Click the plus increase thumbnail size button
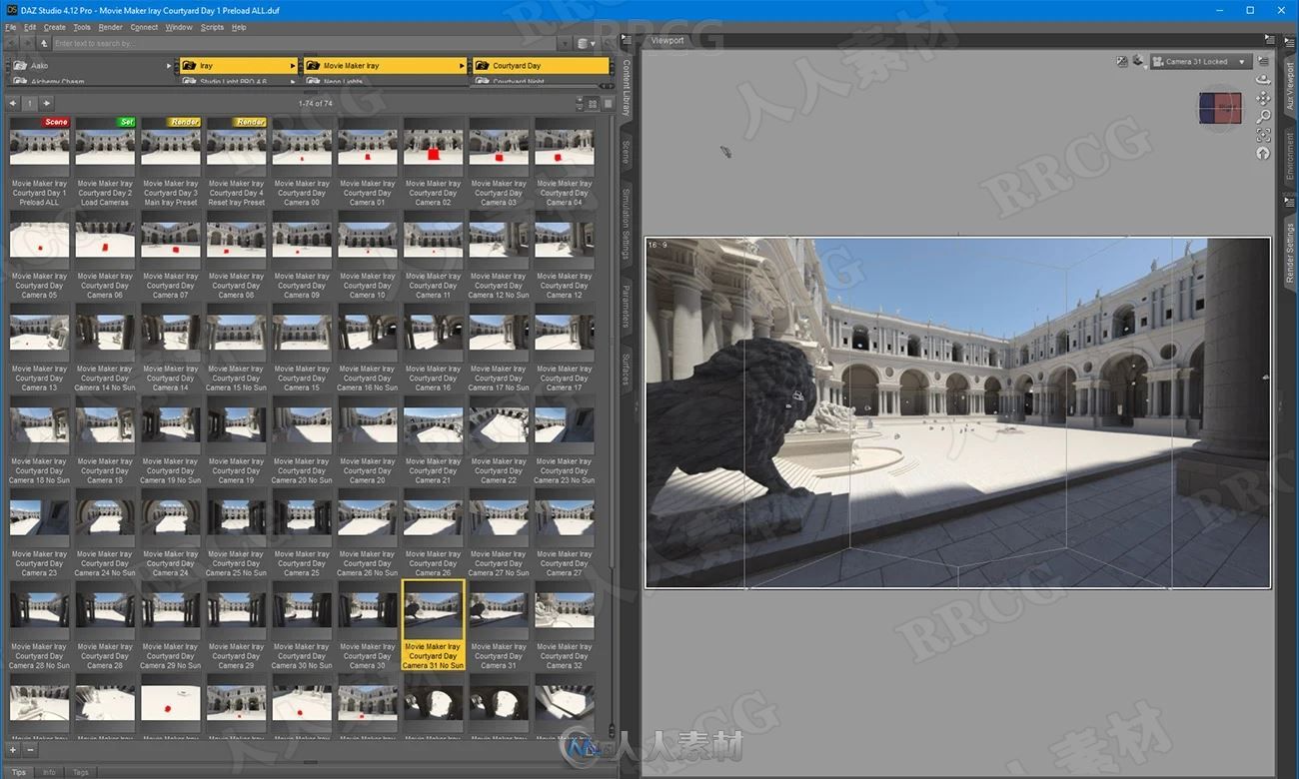Screen dimensions: 1299x779 [x=13, y=749]
